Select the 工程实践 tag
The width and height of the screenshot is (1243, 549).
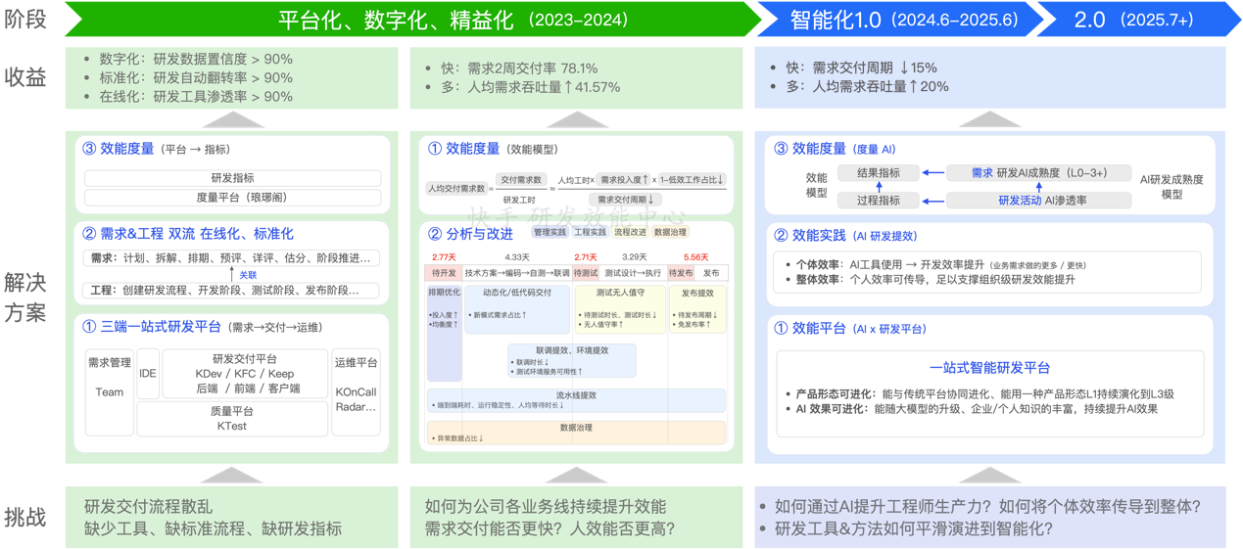(x=590, y=233)
